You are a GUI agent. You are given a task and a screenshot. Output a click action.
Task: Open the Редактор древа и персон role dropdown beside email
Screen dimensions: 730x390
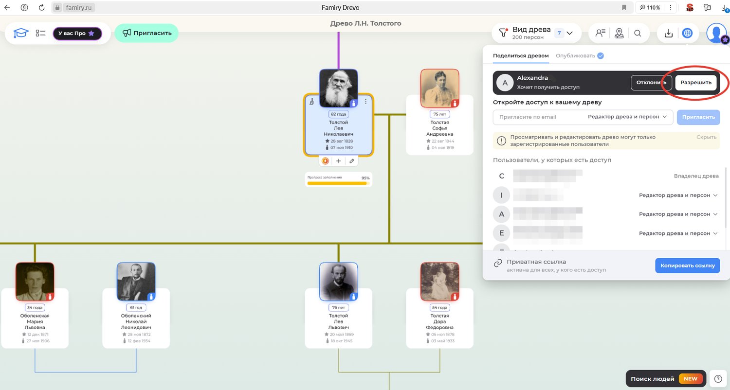[627, 117]
